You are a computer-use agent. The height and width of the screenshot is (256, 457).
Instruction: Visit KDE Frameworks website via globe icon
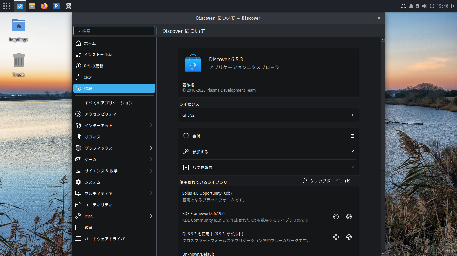tap(349, 217)
